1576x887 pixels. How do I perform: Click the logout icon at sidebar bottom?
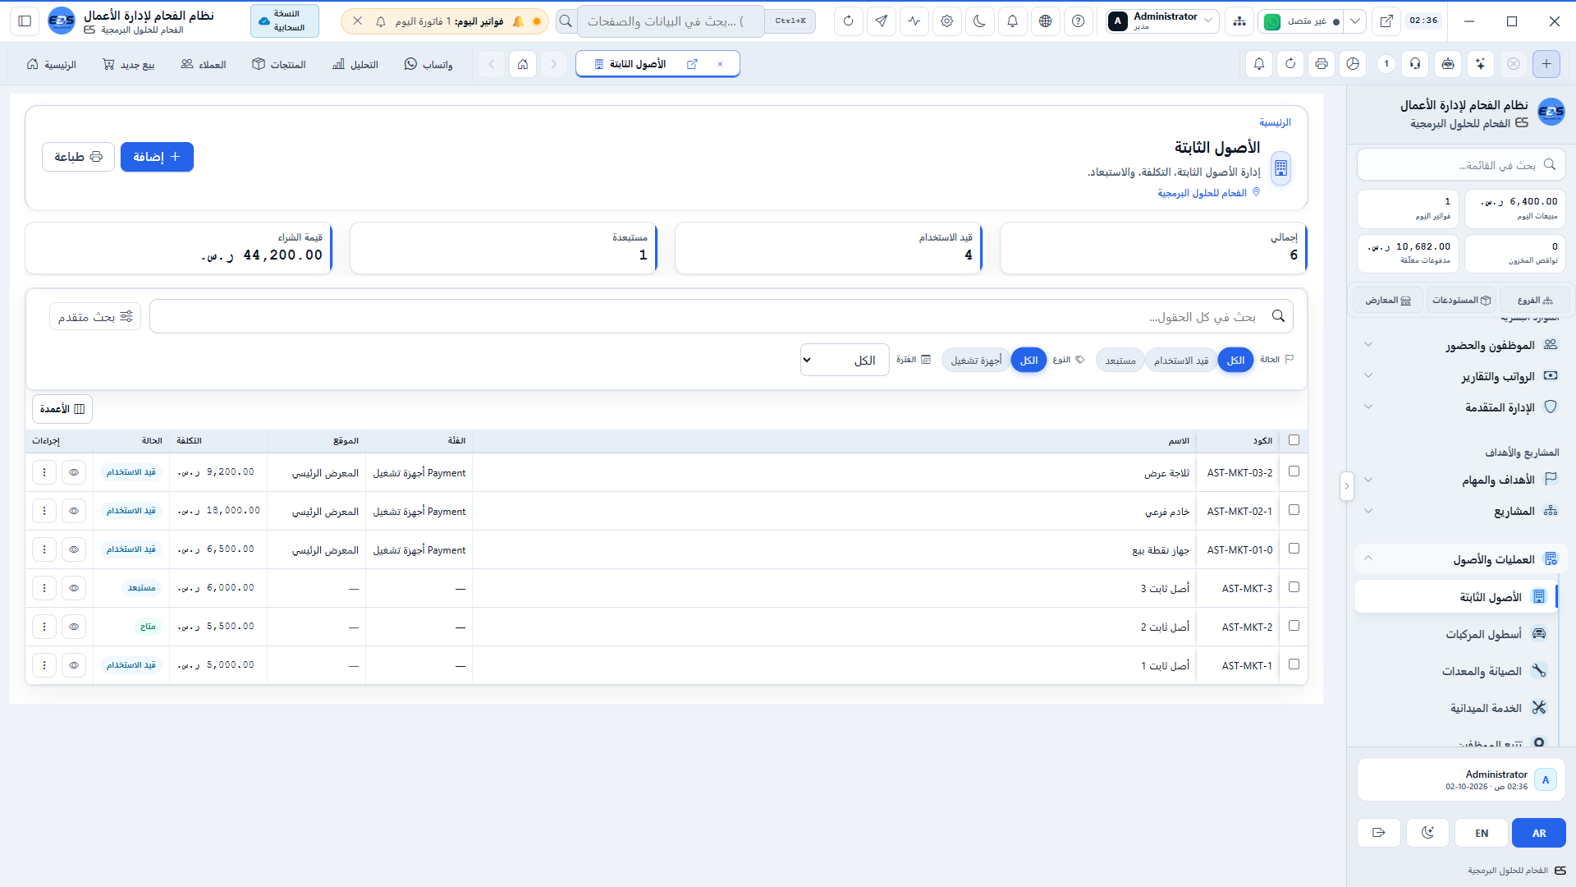point(1378,833)
